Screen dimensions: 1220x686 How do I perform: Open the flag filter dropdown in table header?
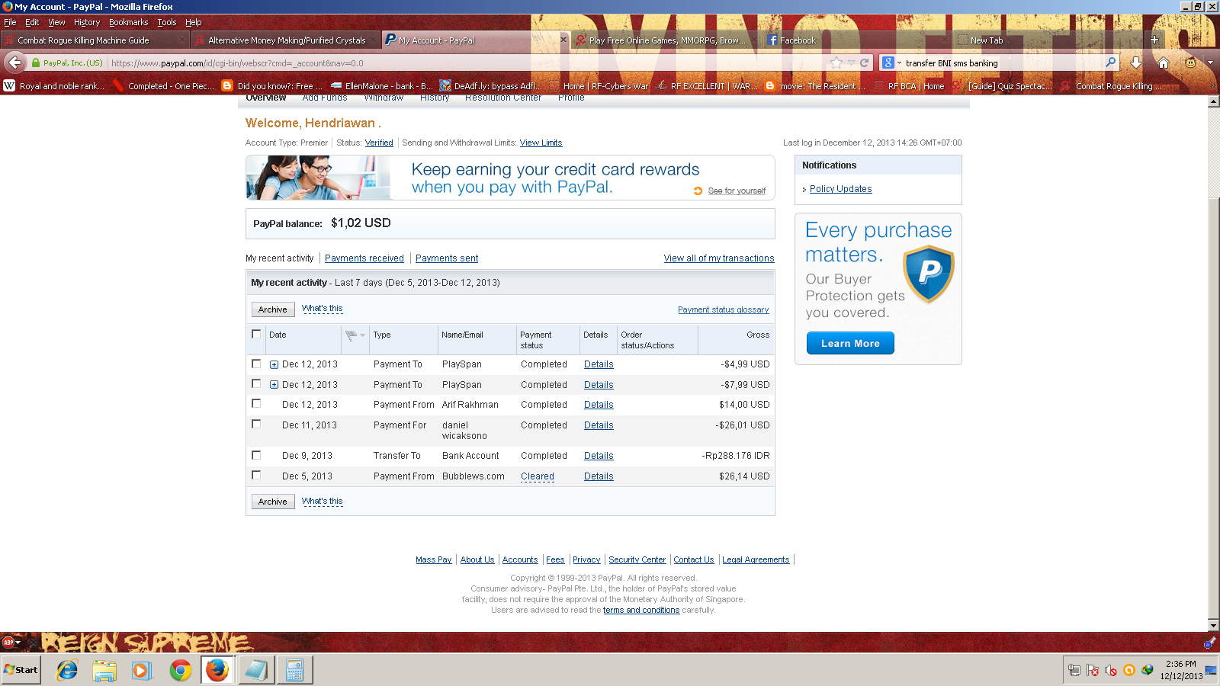tap(355, 335)
